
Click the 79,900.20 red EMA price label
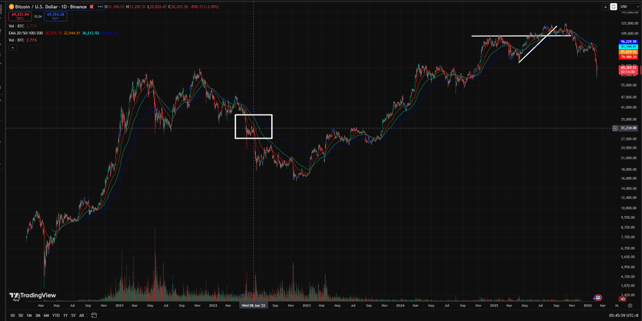tap(628, 57)
